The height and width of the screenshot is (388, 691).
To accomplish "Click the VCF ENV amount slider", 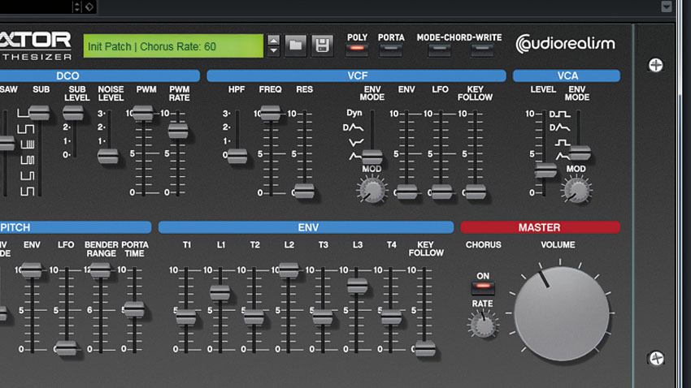I will 406,192.
